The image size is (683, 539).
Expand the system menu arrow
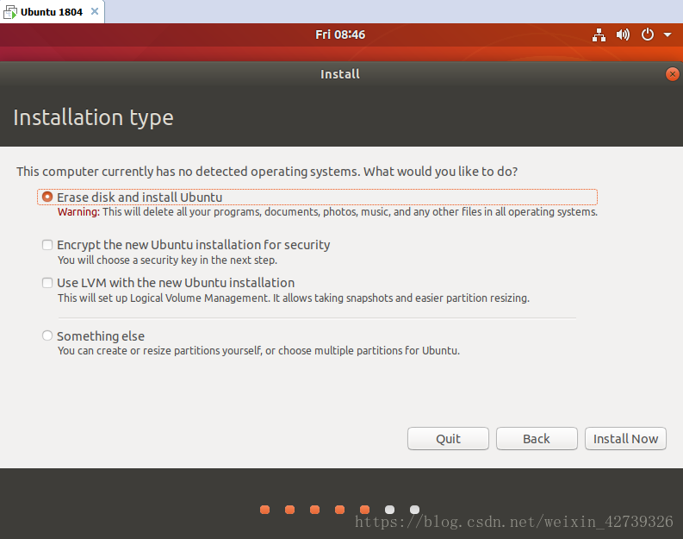point(667,34)
